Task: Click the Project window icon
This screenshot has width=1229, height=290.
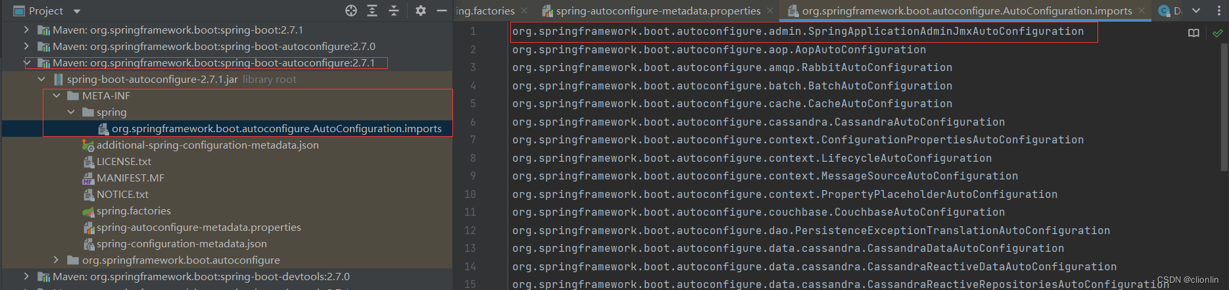Action: [x=19, y=11]
